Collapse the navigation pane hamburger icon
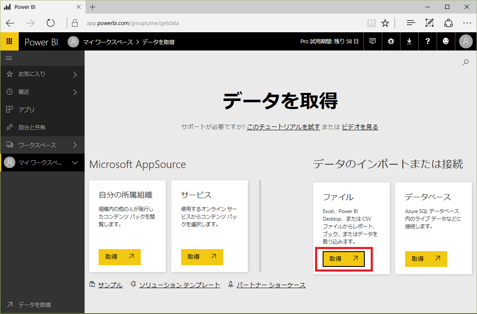The image size is (477, 314). click(9, 58)
